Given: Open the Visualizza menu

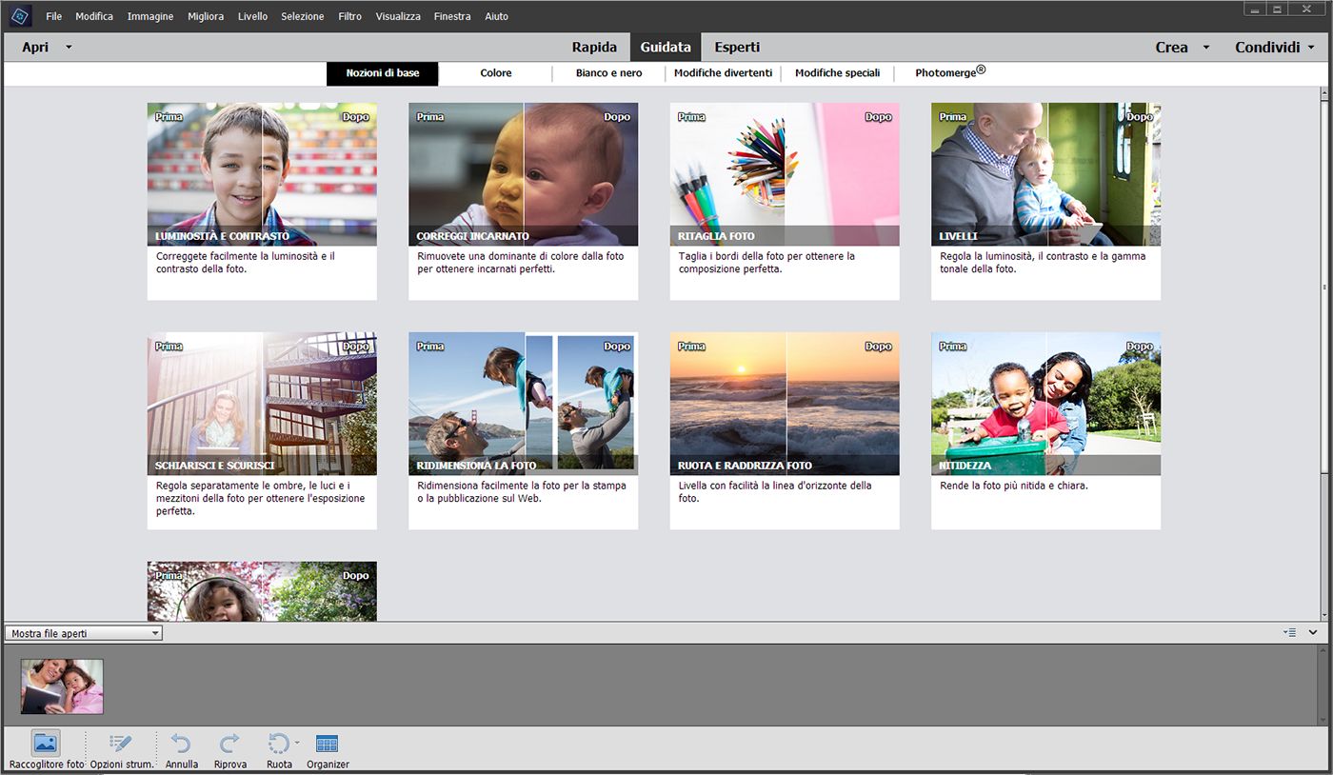Looking at the screenshot, I should (x=398, y=16).
